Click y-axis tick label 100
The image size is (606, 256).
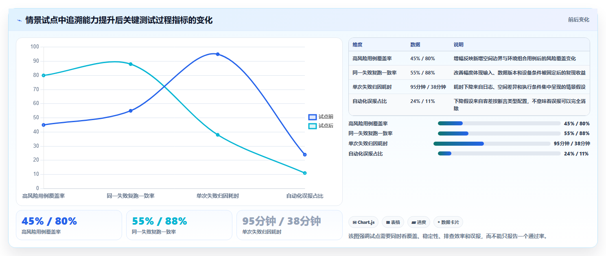35,47
